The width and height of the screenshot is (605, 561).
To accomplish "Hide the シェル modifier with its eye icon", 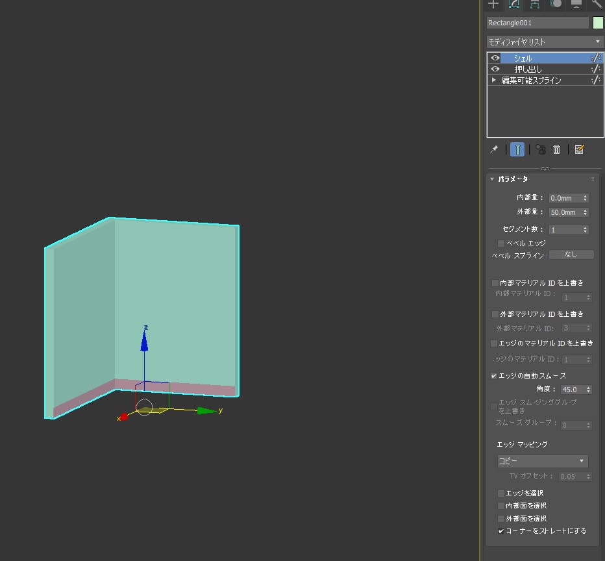I will pyautogui.click(x=495, y=58).
